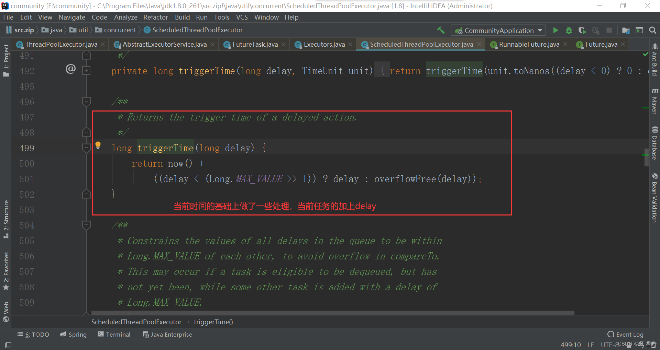The height and width of the screenshot is (350, 660).
Task: Click the 499:10 line position indicator
Action: coord(571,345)
